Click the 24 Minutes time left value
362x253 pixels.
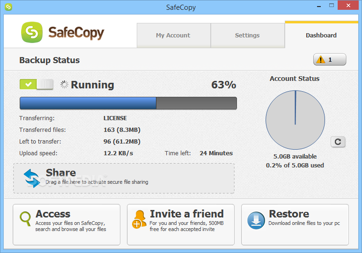point(216,153)
